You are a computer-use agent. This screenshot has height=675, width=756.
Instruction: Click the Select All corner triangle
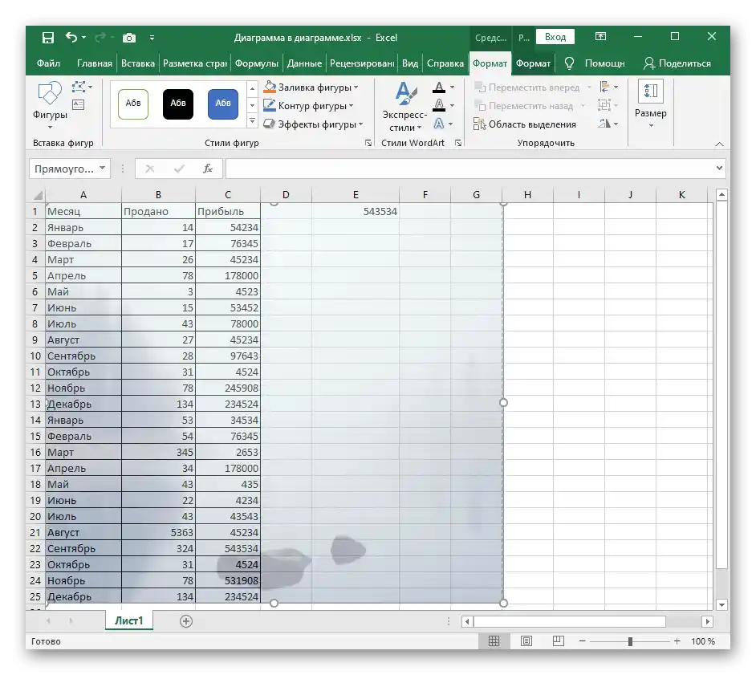point(37,195)
